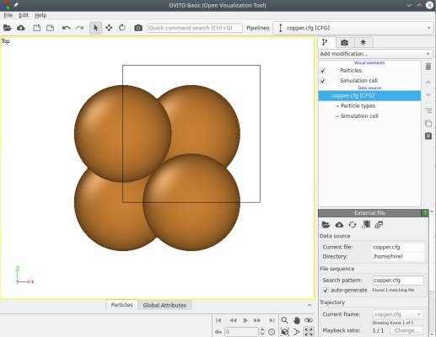Reload the external file with refresh icon
The width and height of the screenshot is (436, 337).
pos(353,225)
